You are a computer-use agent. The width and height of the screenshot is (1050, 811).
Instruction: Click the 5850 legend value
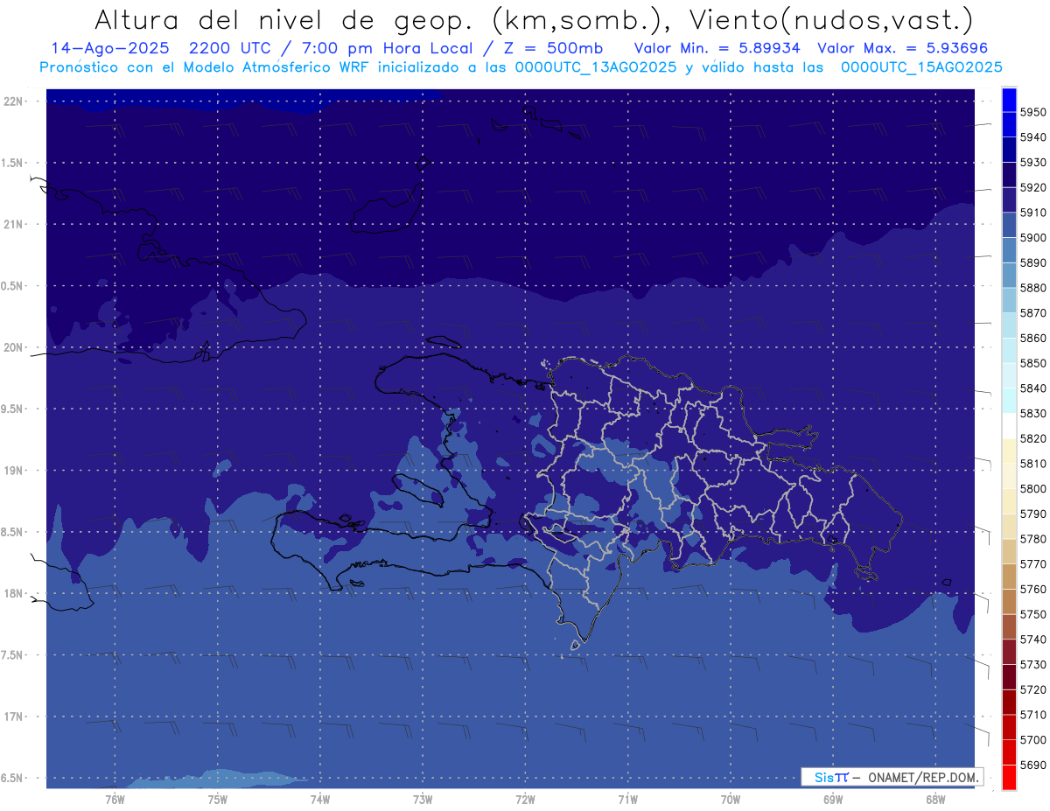1032,363
